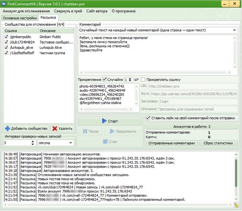Click the log panel horizontal scrollbar
This screenshot has height=211, width=242.
[118, 205]
